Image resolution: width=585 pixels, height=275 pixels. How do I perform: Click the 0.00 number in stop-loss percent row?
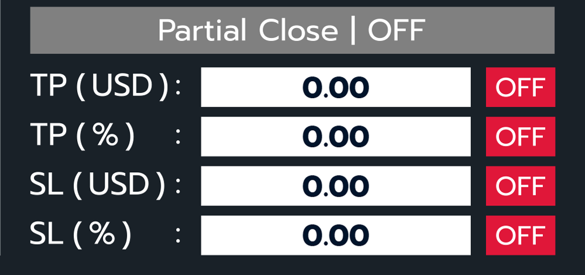pos(335,235)
